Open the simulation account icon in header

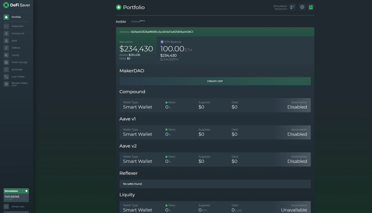292,7
